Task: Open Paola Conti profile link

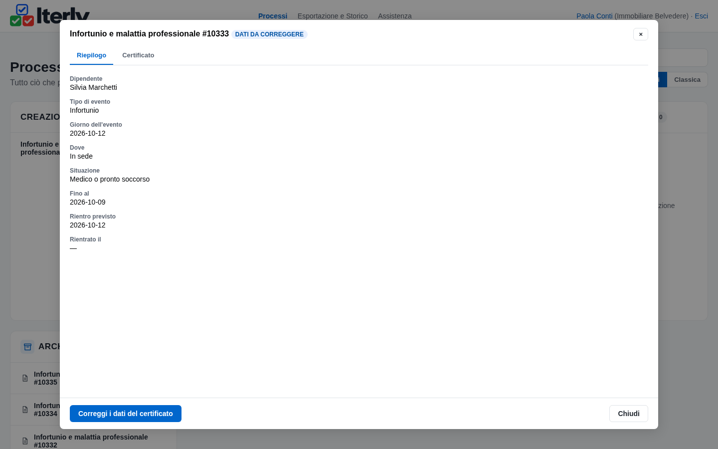Action: tap(594, 16)
